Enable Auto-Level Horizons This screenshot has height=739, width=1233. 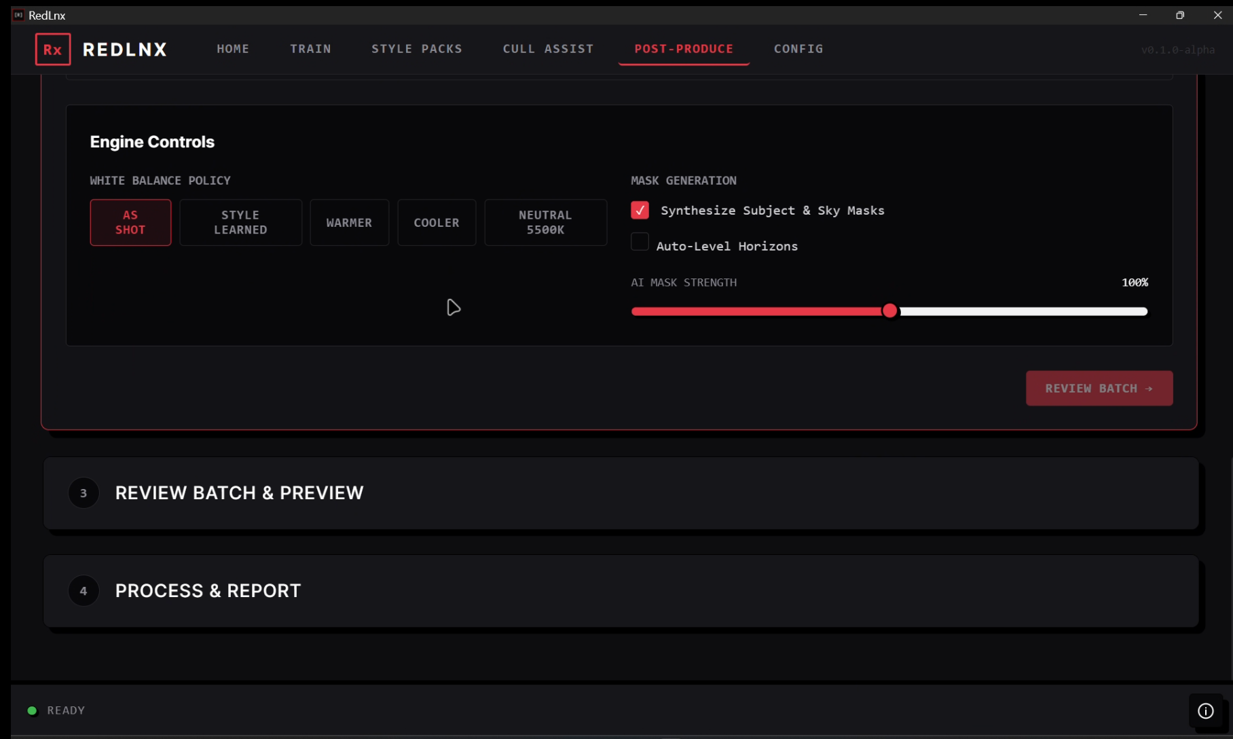(x=639, y=241)
